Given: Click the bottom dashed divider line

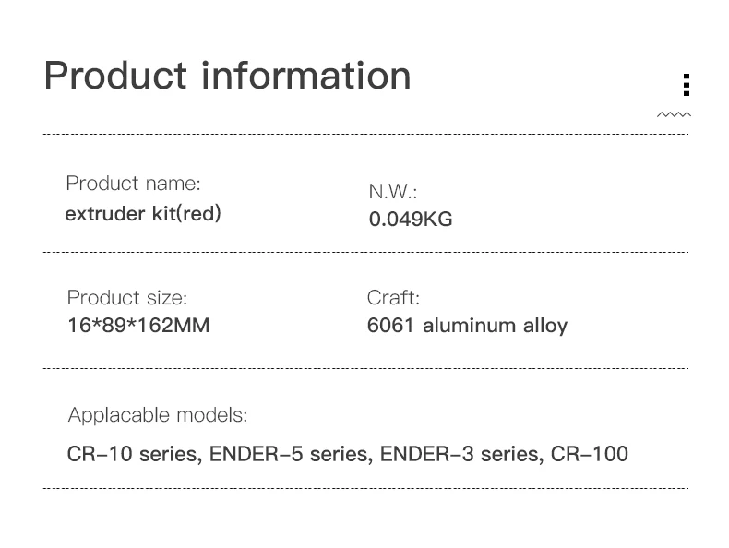Looking at the screenshot, I should pos(365,489).
